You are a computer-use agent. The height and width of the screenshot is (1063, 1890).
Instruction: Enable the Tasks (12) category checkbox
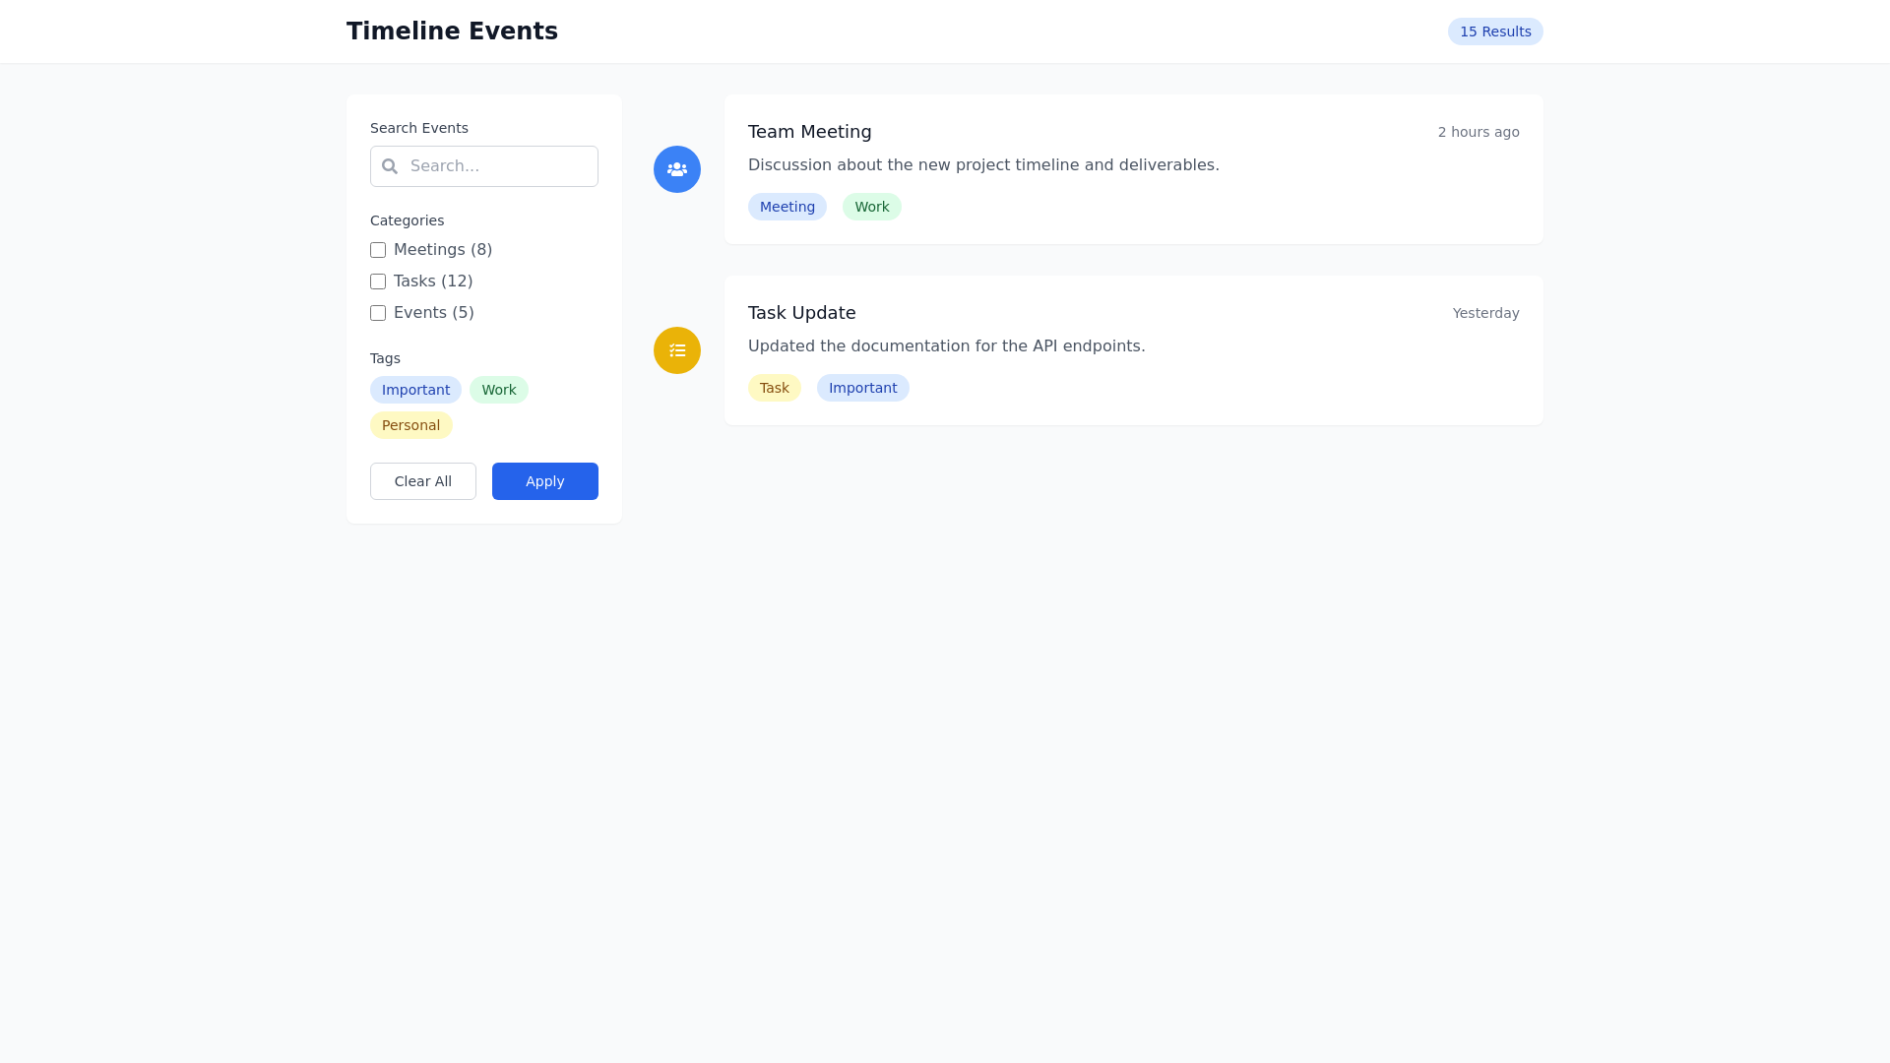(378, 281)
